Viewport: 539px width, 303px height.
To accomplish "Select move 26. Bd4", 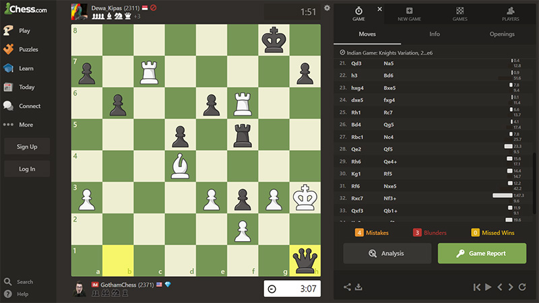I will tap(356, 125).
